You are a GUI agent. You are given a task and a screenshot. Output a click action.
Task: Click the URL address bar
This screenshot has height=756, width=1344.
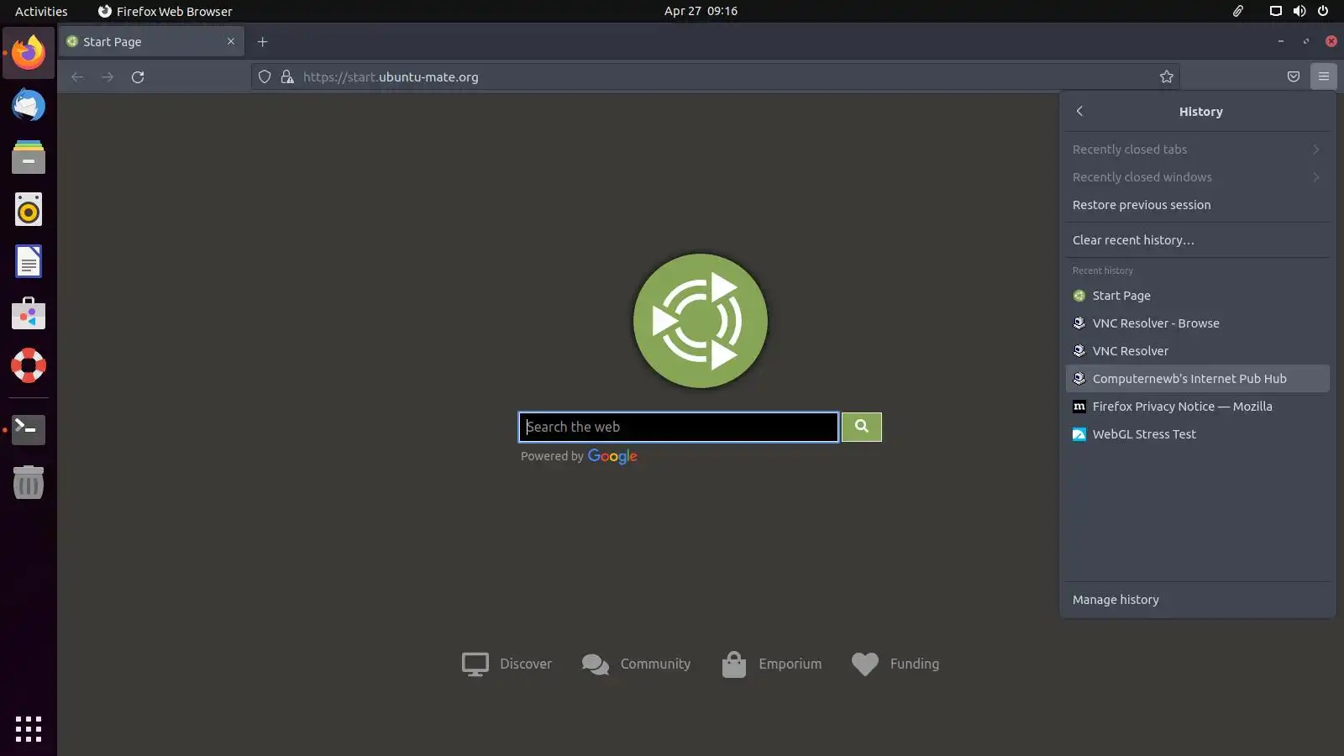(x=714, y=77)
